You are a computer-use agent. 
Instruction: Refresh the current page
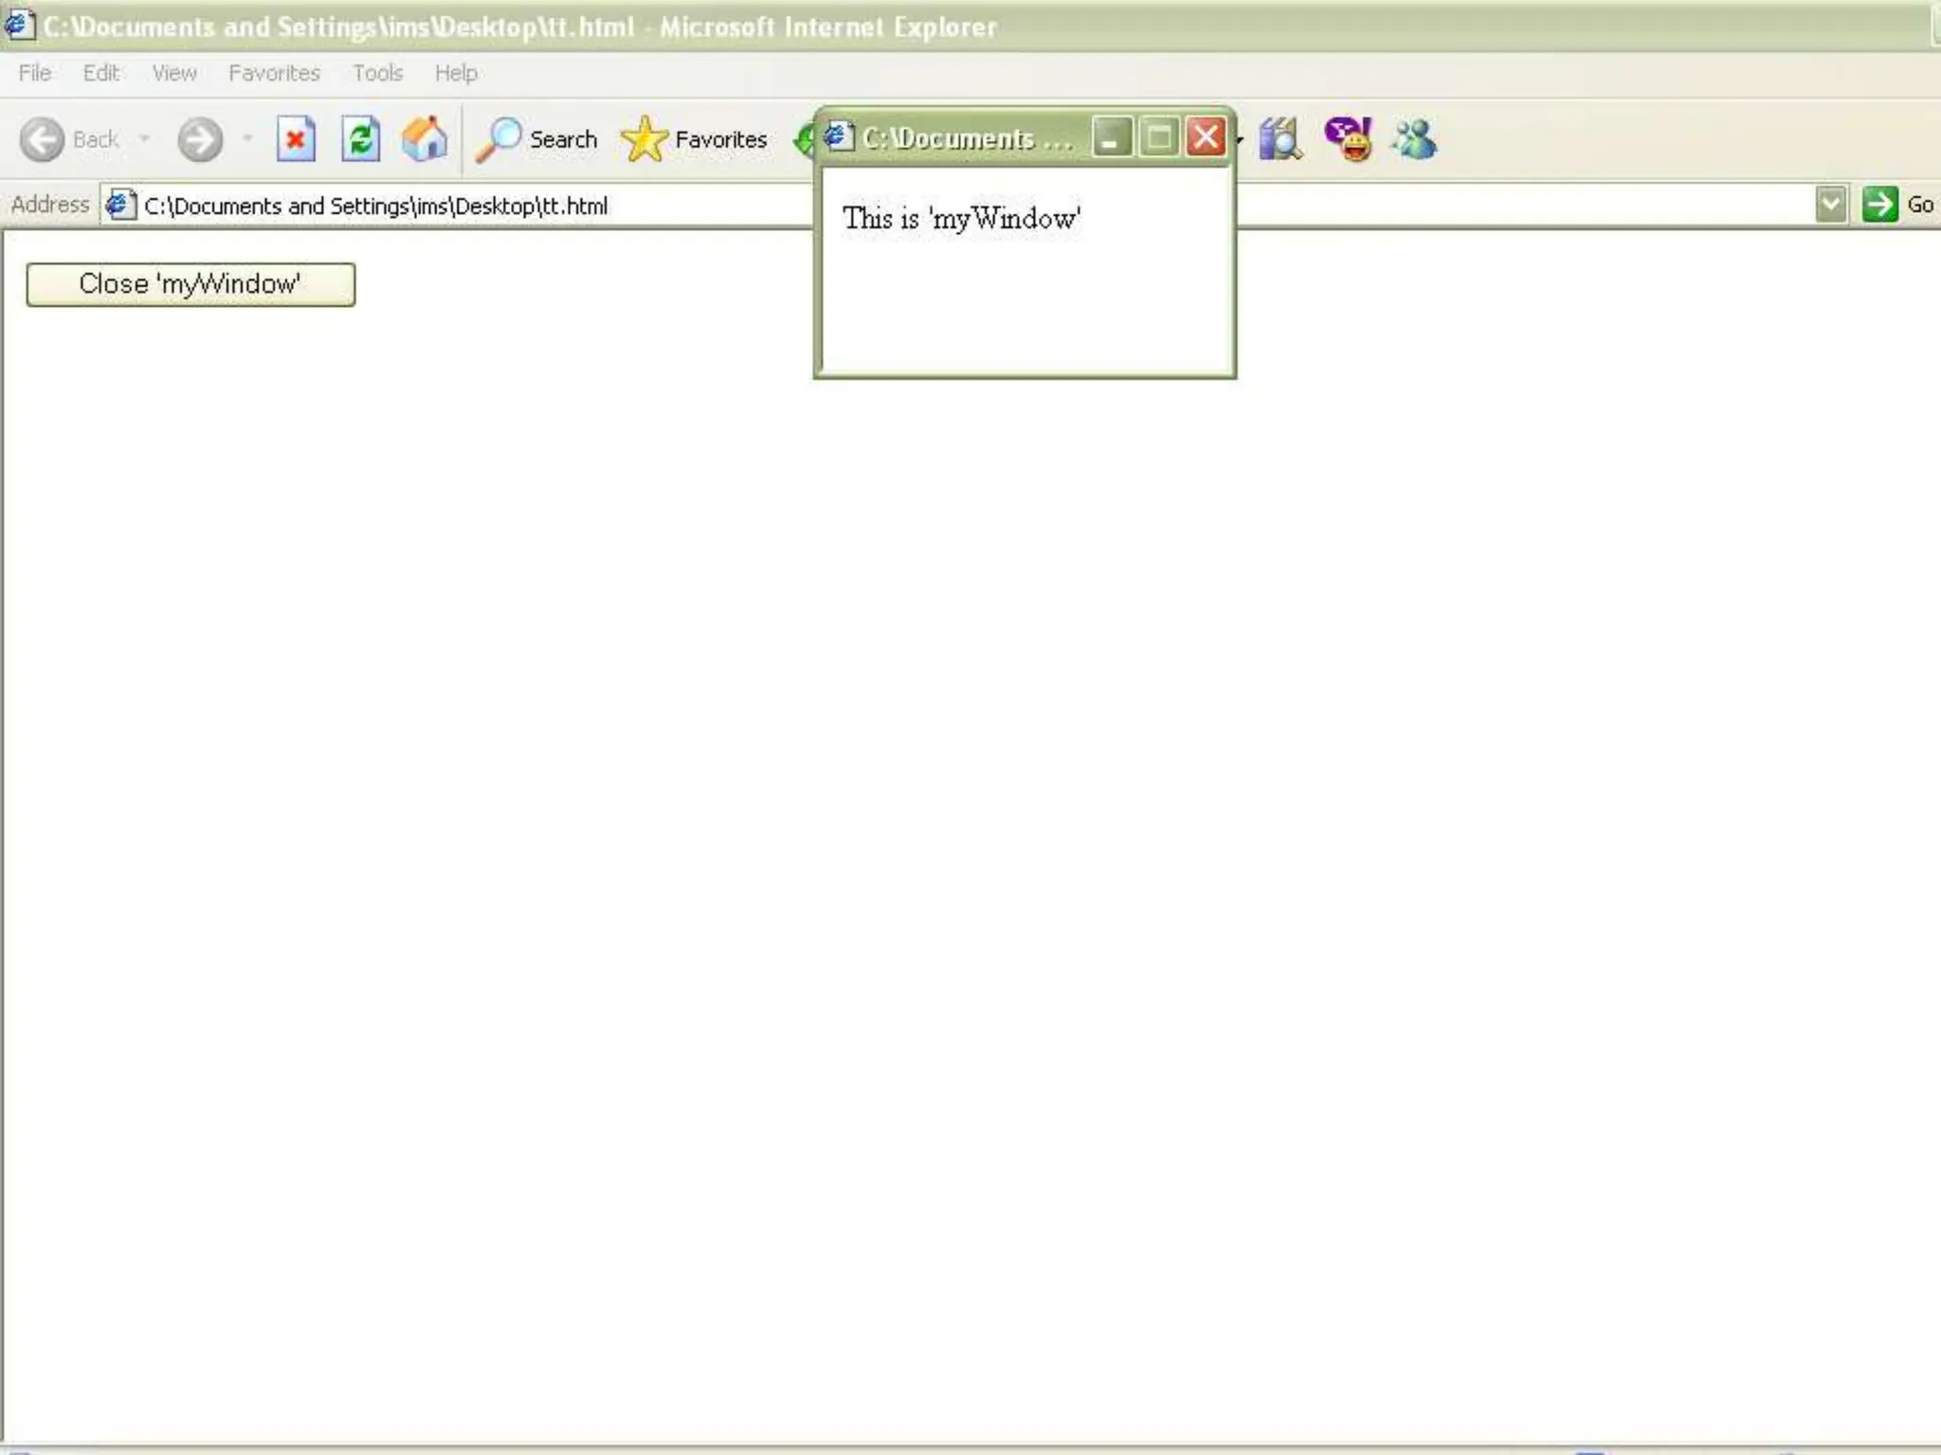point(361,140)
